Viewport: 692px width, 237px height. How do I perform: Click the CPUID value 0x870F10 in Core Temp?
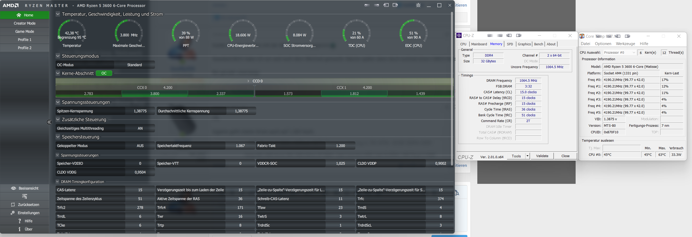614,132
